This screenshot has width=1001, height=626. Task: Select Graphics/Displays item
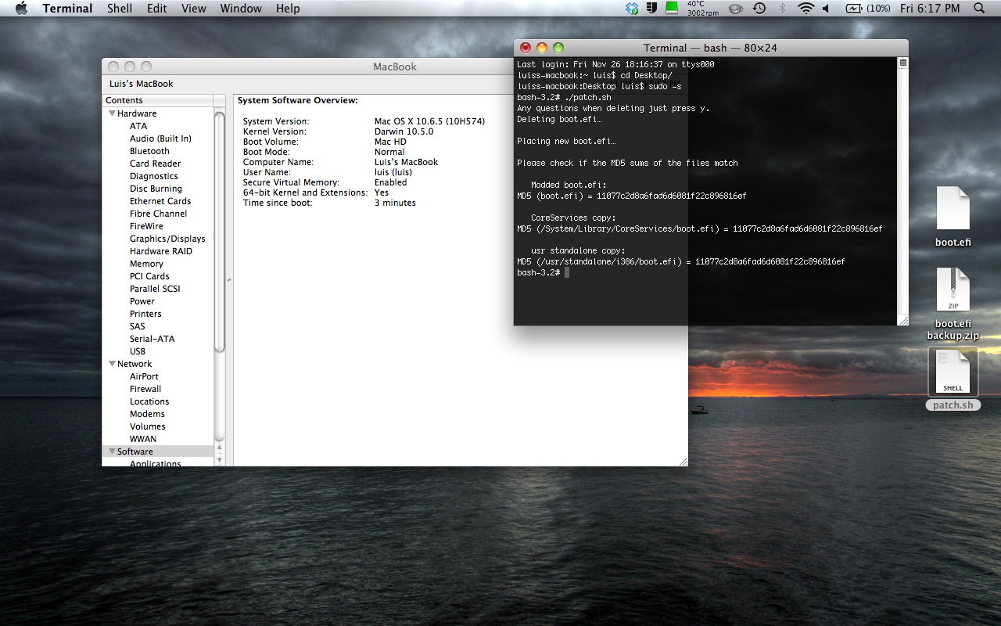(x=167, y=239)
